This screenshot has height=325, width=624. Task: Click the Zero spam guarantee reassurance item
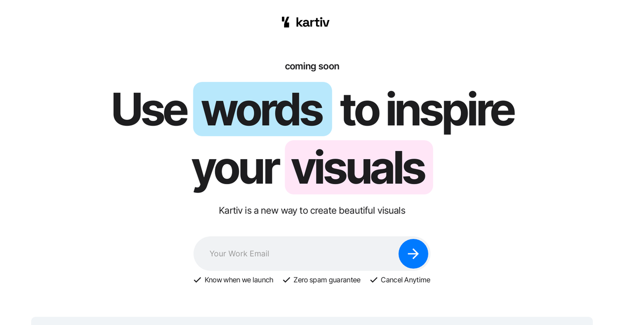click(326, 279)
